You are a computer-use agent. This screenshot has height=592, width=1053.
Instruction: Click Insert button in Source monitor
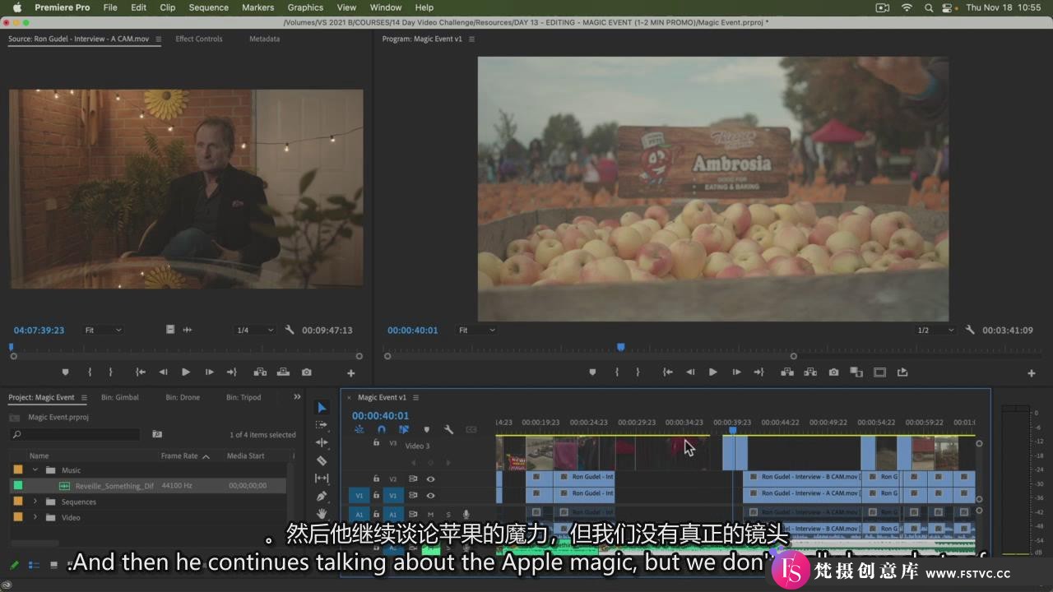(x=260, y=372)
